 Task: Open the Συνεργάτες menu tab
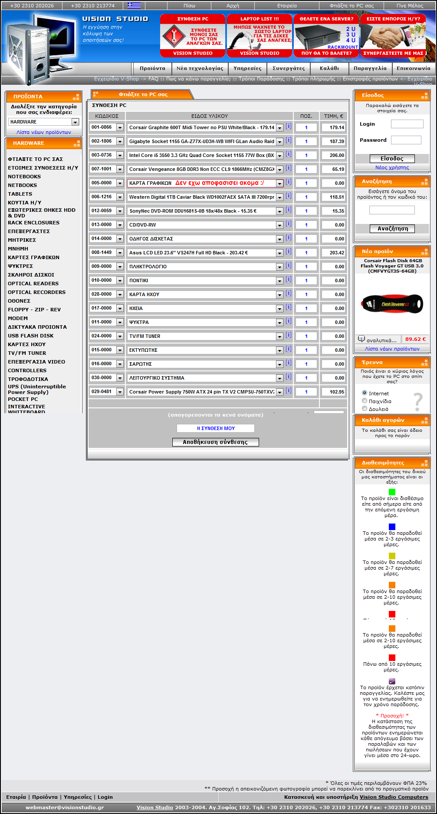click(x=289, y=68)
